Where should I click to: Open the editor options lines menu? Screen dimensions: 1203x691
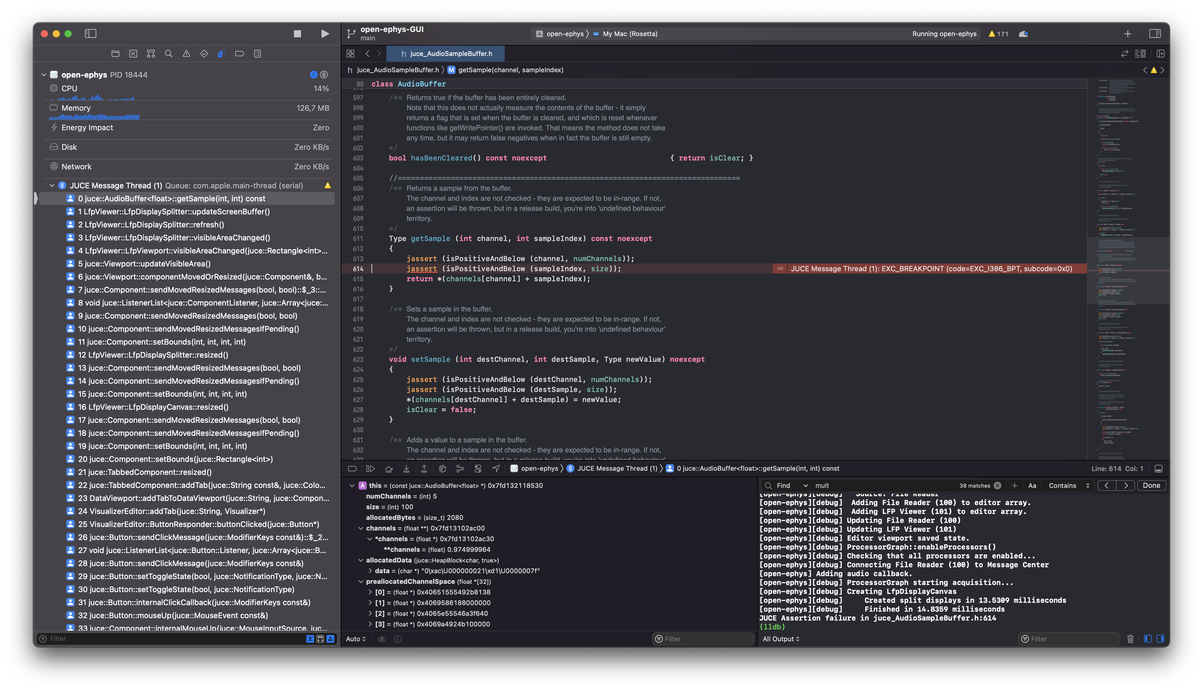(1140, 54)
